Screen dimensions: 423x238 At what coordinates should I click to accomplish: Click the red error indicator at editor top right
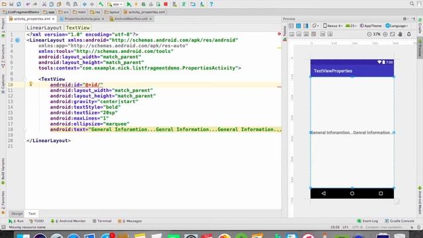(279, 34)
